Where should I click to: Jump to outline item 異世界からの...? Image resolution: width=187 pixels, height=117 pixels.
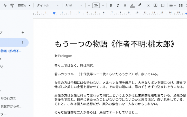coord(11,106)
